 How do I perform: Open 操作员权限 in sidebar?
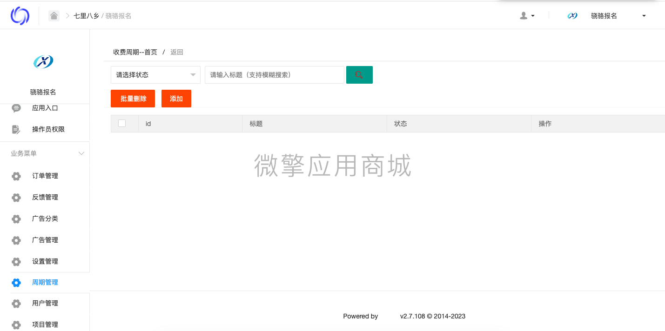(x=48, y=129)
